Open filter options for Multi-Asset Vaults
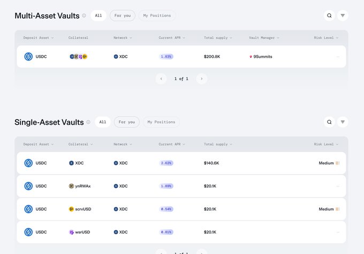 [x=343, y=15]
